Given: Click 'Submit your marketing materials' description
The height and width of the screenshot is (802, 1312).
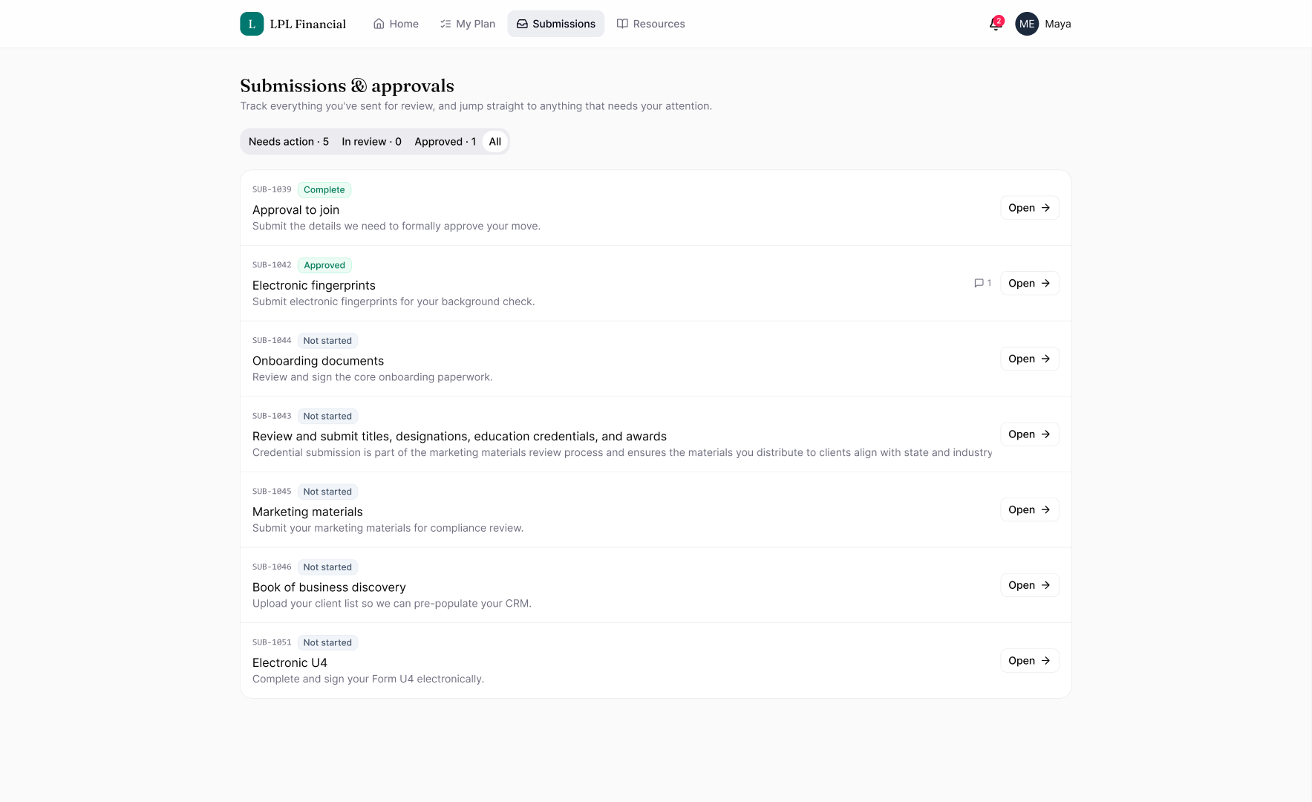Looking at the screenshot, I should [388, 528].
